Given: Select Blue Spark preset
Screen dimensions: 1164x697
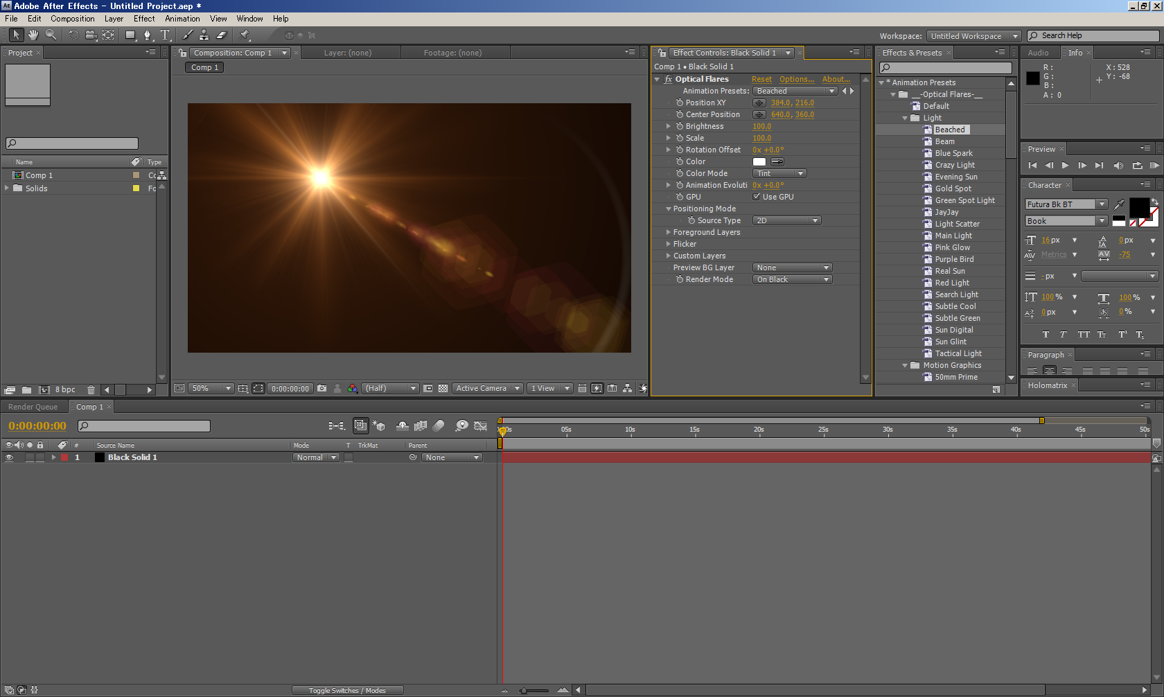Looking at the screenshot, I should 953,153.
